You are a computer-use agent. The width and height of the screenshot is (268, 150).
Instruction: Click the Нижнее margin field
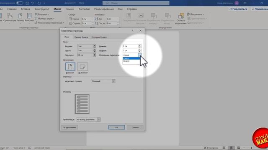coord(130,46)
